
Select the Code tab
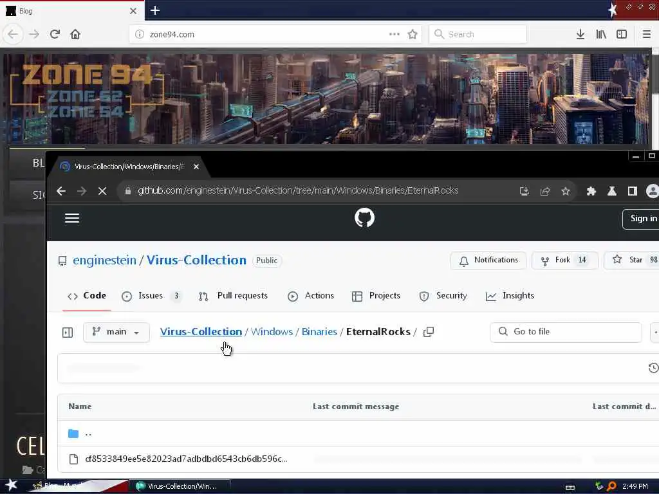87,296
